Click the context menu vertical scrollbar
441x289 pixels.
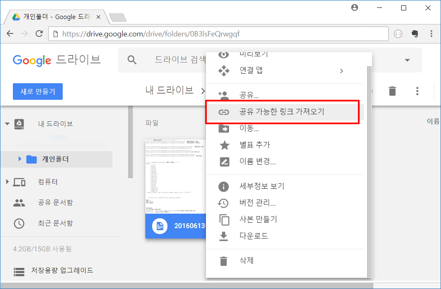370,171
